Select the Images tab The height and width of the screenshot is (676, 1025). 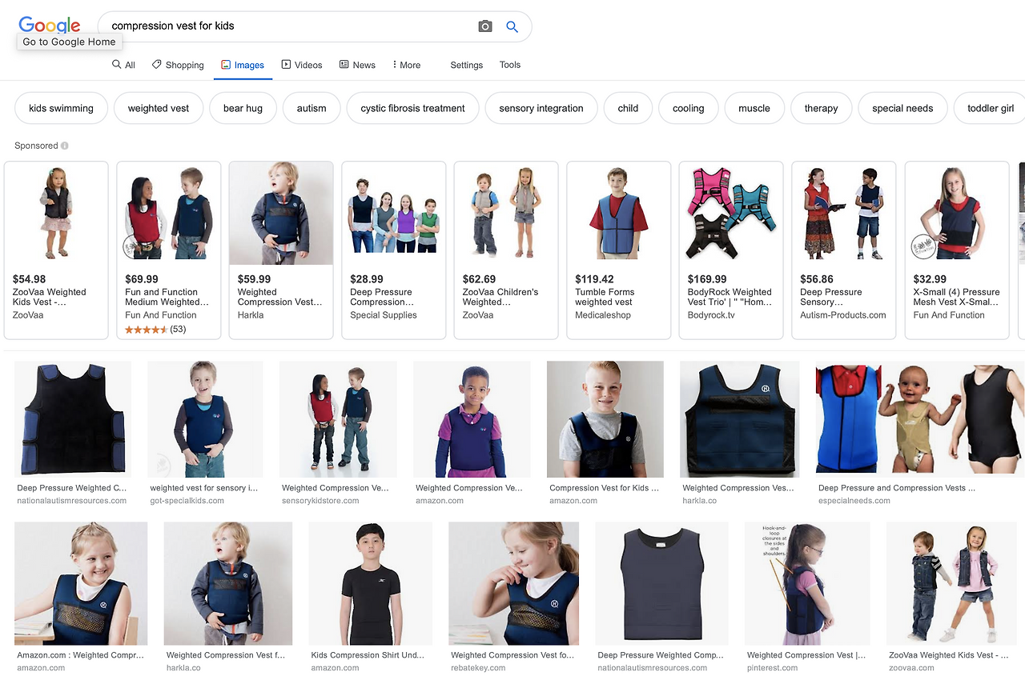243,65
